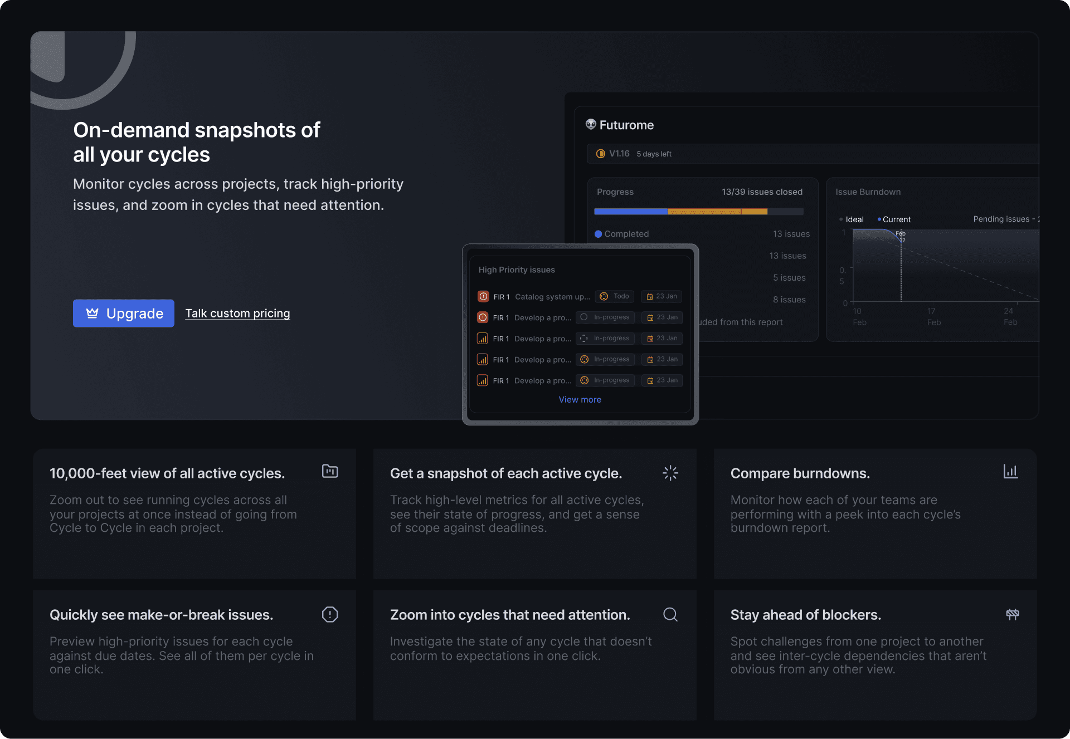Click the folder chart icon on active cycles card
The width and height of the screenshot is (1070, 739).
pyautogui.click(x=330, y=471)
